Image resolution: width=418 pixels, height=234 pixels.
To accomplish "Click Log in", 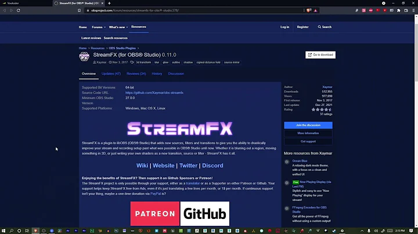I will [284, 27].
